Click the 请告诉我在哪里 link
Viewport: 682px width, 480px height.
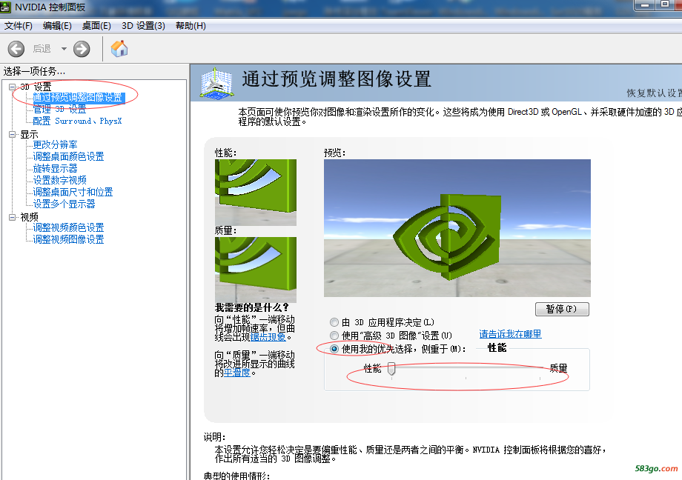pos(510,334)
